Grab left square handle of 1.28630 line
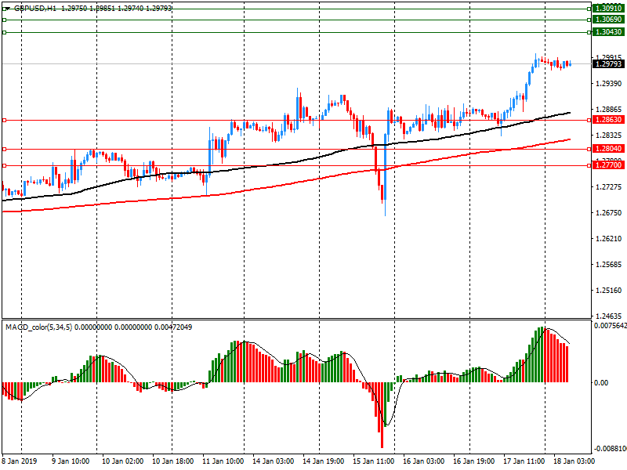Screen dimensions: 627x470 4,120
